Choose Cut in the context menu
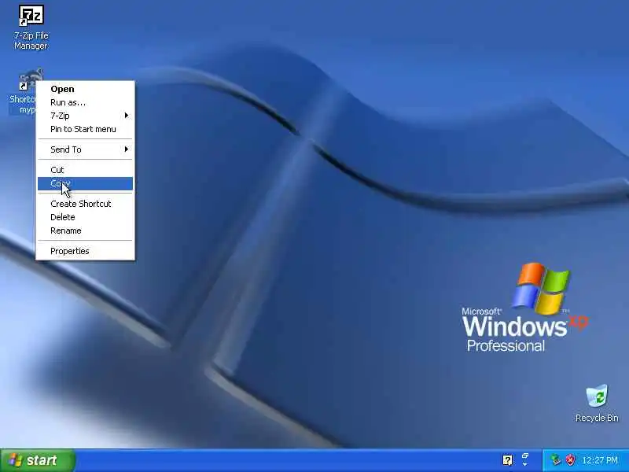 click(x=85, y=170)
